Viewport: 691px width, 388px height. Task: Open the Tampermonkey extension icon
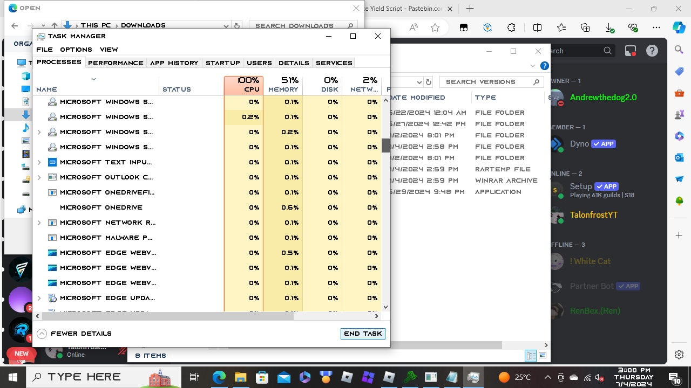click(x=464, y=27)
